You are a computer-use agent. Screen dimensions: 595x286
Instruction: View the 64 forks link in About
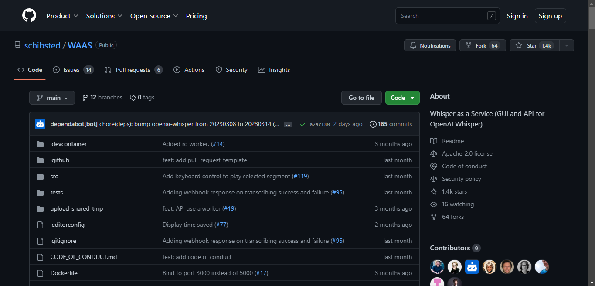click(x=447, y=217)
